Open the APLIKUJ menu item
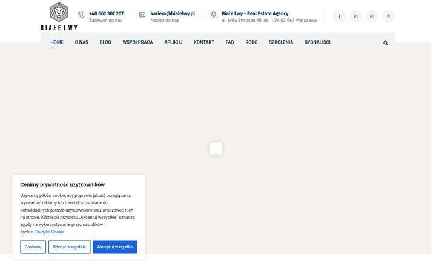436x272 pixels. 173,42
